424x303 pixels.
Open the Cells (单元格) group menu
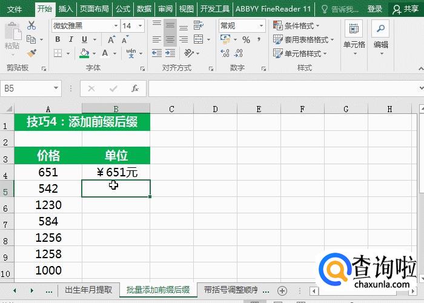[x=354, y=38]
